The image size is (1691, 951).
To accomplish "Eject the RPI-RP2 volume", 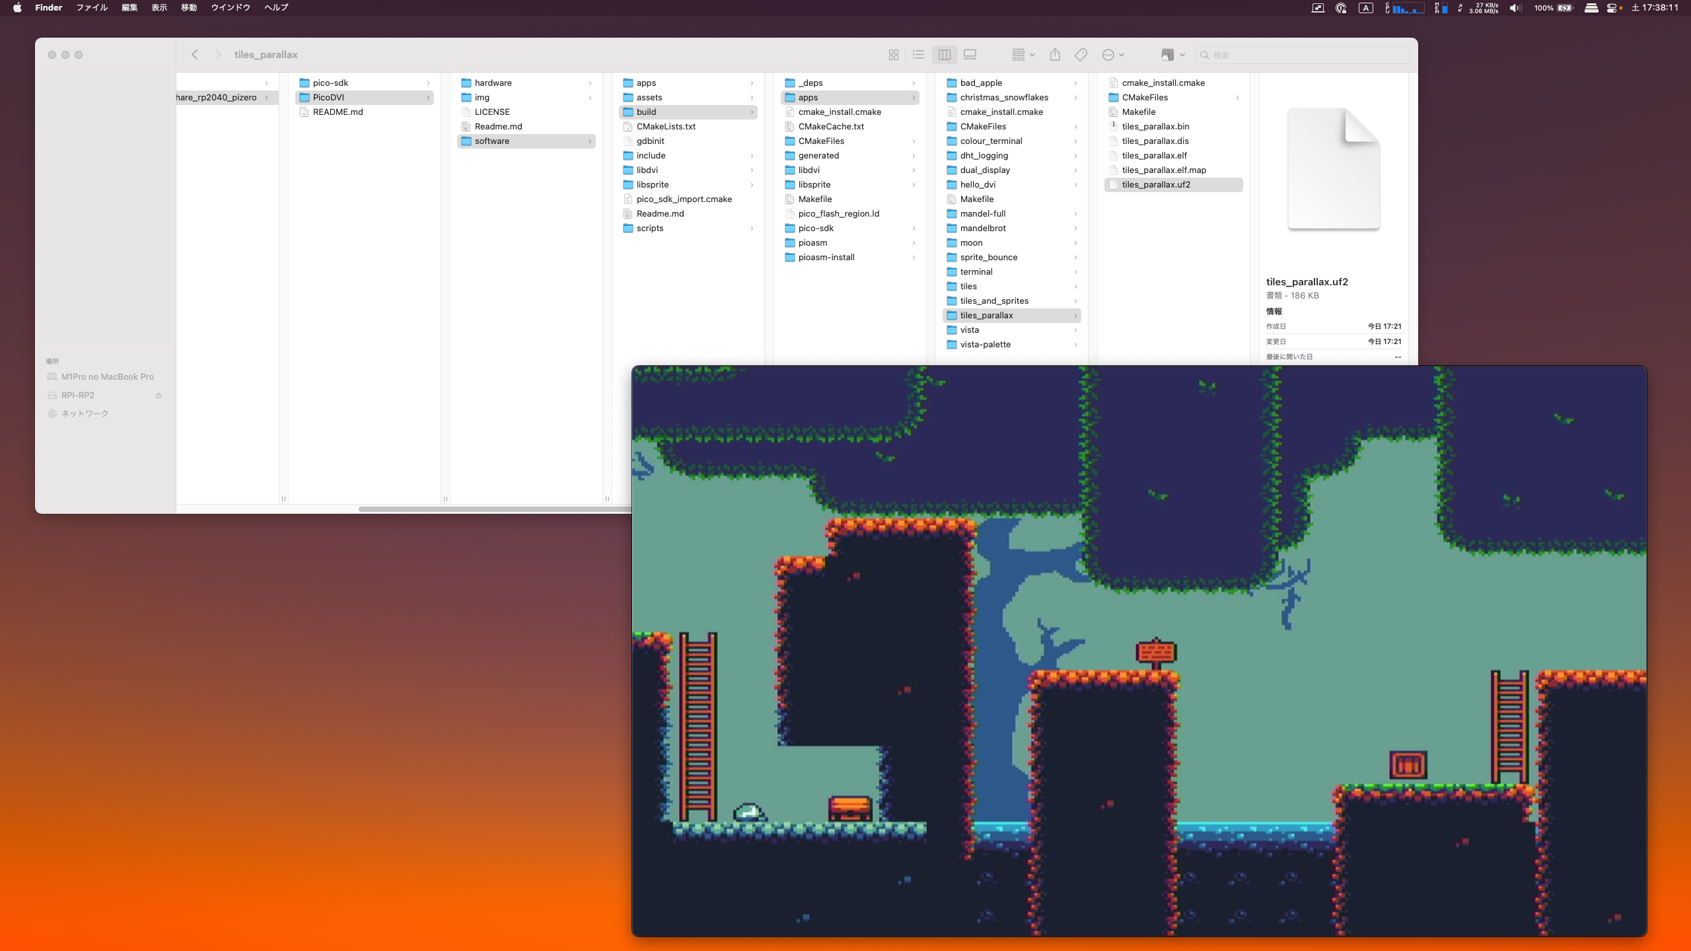I will (159, 395).
